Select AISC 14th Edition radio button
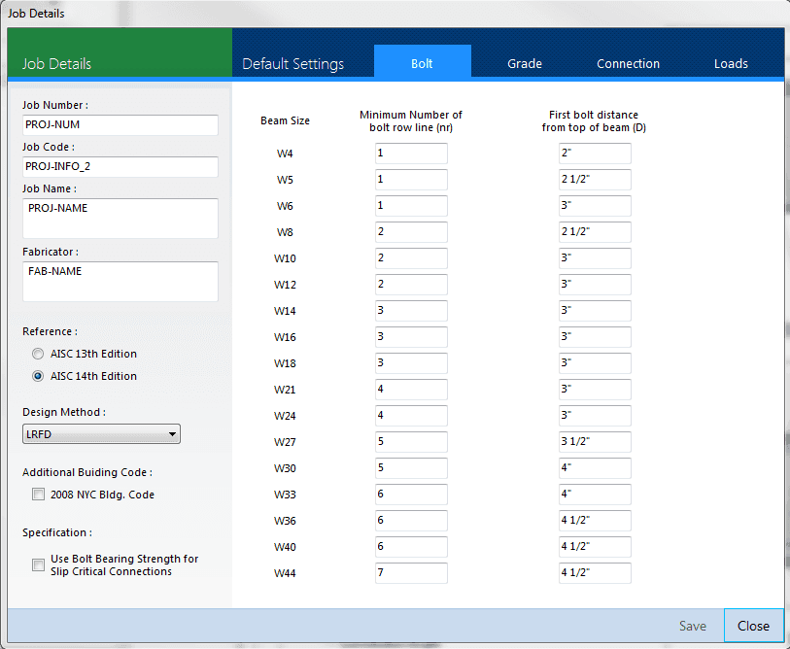The image size is (790, 649). coord(38,376)
